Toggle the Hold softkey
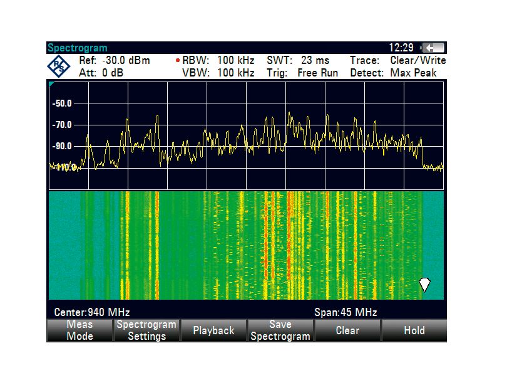The width and height of the screenshot is (512, 385). click(414, 330)
